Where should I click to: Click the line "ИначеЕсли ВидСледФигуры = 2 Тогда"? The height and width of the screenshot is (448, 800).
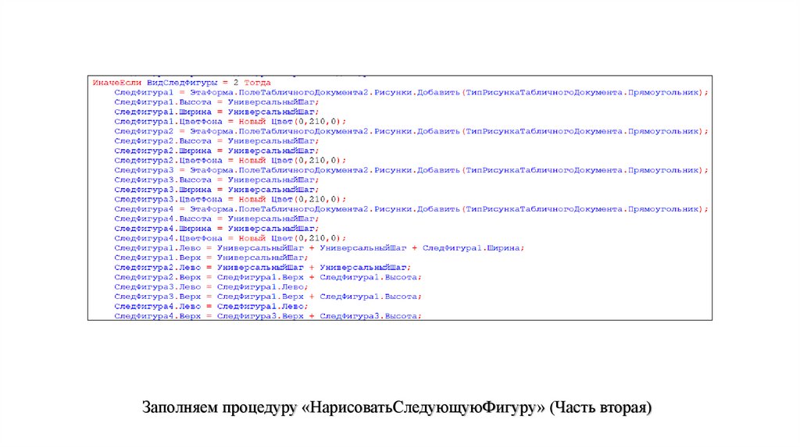click(x=181, y=83)
